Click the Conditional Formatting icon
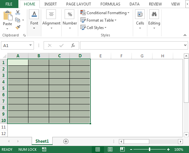Viewport: 189px width, 153px height. tap(83, 13)
